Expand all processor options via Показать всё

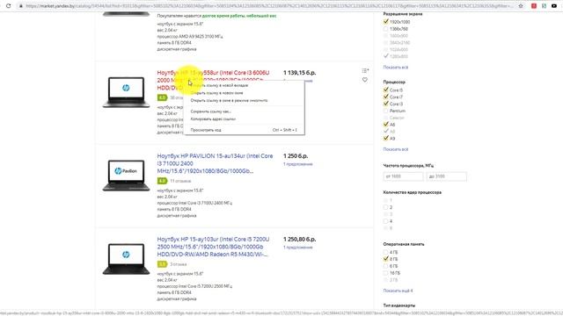[395, 149]
